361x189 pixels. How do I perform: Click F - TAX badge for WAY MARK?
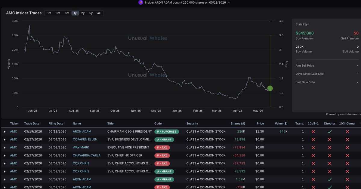coord(162,147)
